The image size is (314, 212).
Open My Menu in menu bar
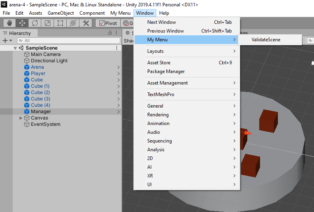coord(120,13)
